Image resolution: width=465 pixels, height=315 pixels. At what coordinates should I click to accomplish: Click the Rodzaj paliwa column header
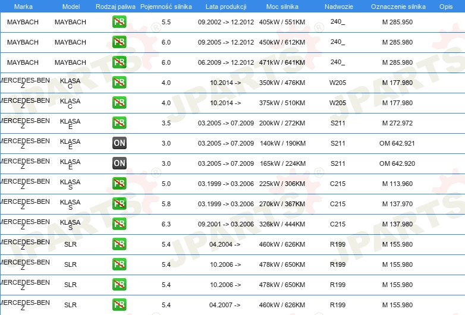[x=115, y=7]
